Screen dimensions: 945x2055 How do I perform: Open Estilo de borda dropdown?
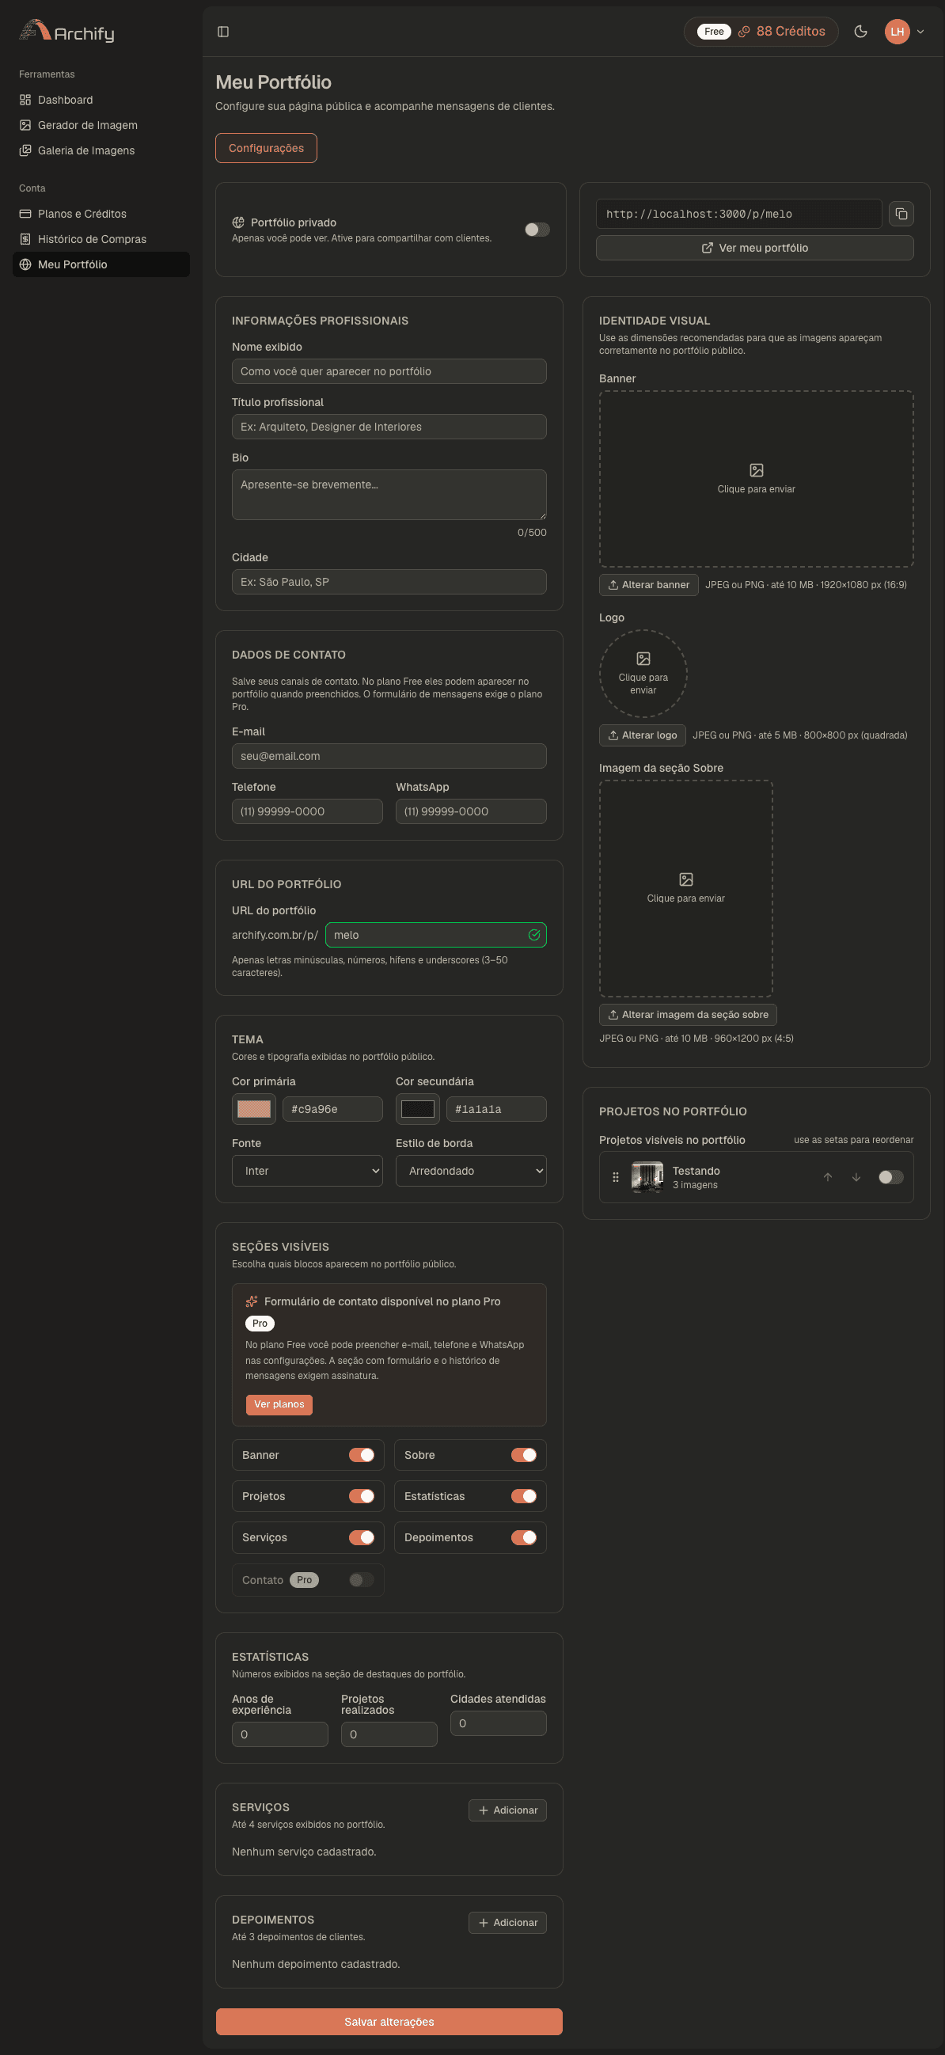(470, 1171)
